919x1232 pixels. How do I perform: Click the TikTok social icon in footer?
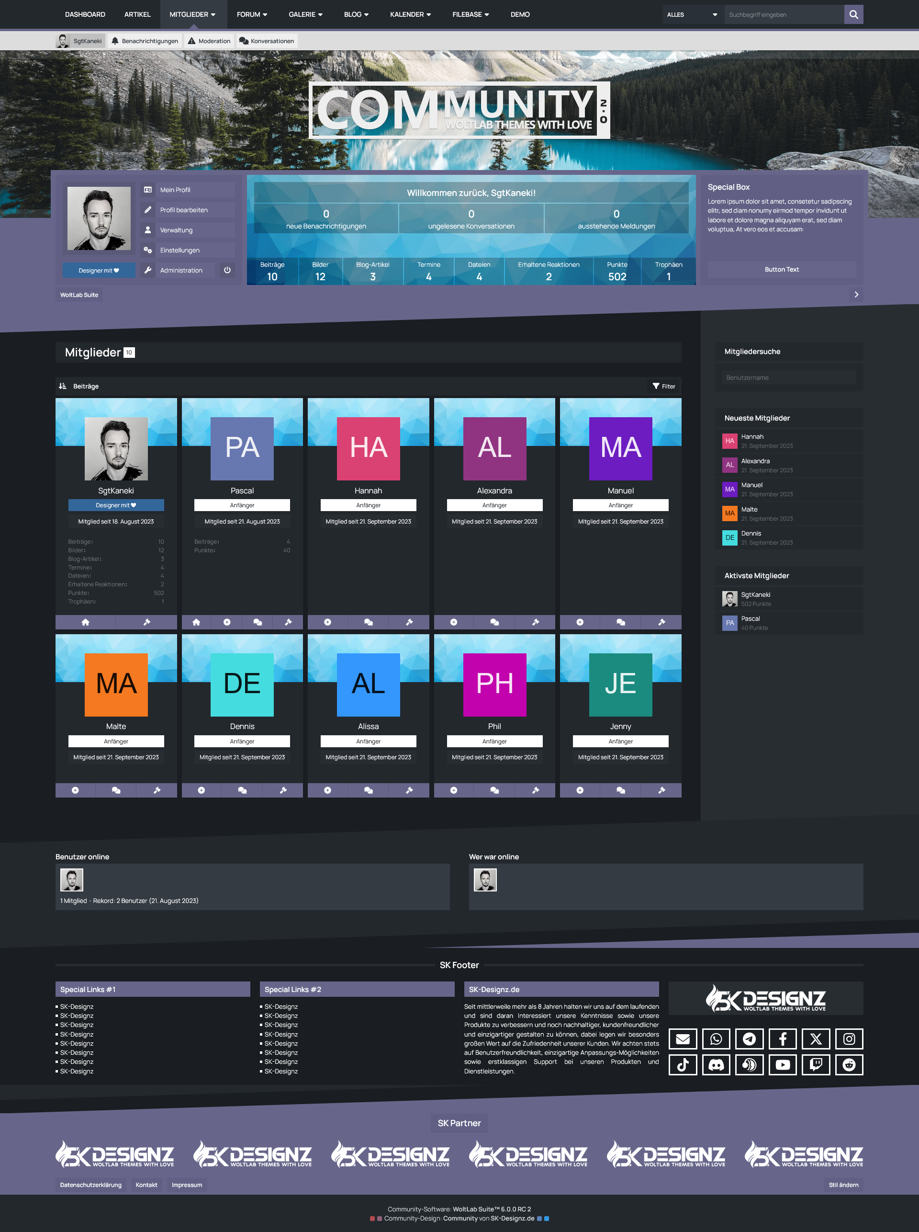coord(683,1064)
